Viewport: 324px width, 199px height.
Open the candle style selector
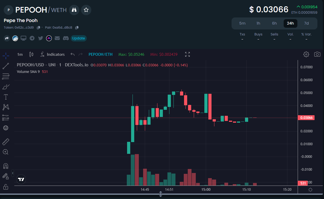(31, 54)
